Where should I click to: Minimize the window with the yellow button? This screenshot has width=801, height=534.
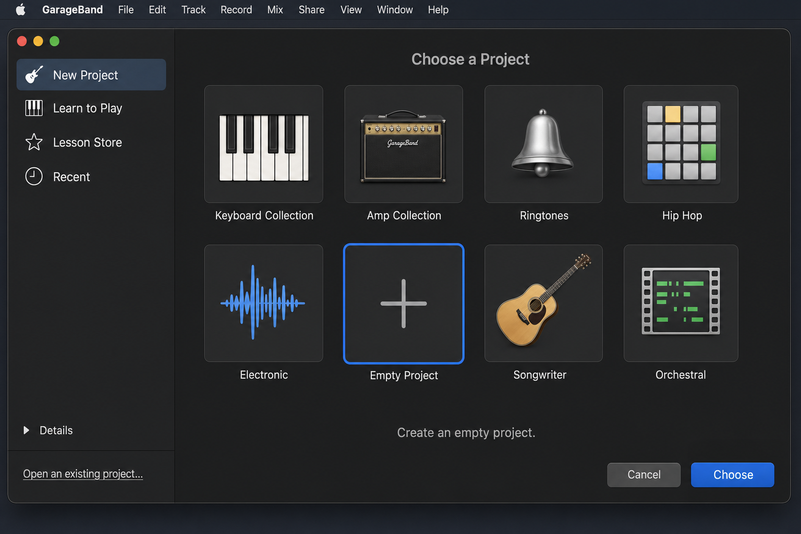38,41
